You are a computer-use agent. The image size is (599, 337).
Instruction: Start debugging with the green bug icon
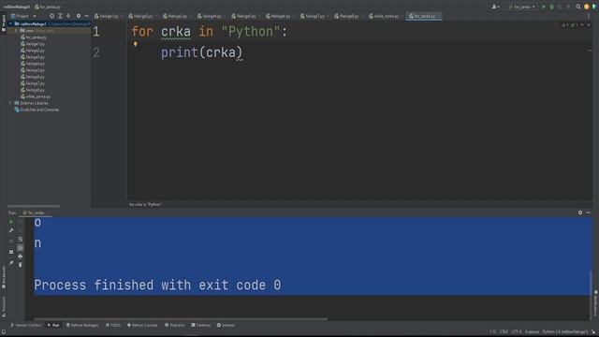551,7
